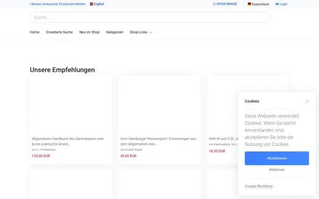Click the Cookies popup title
This screenshot has height=199, width=319.
click(252, 101)
